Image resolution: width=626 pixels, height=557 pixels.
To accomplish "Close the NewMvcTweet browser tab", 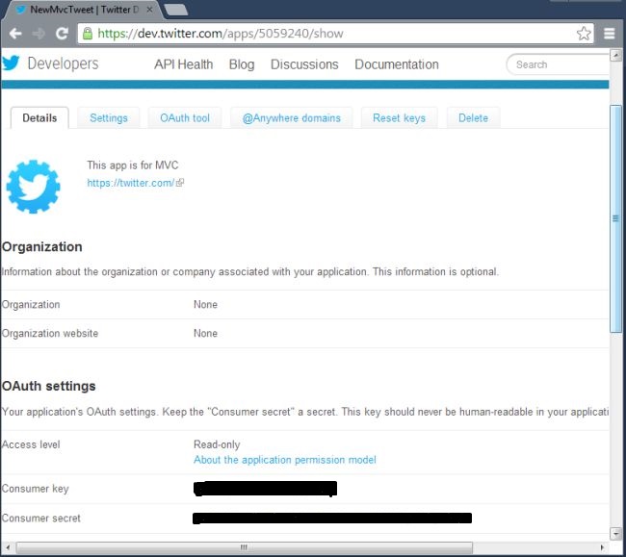I will (x=149, y=10).
